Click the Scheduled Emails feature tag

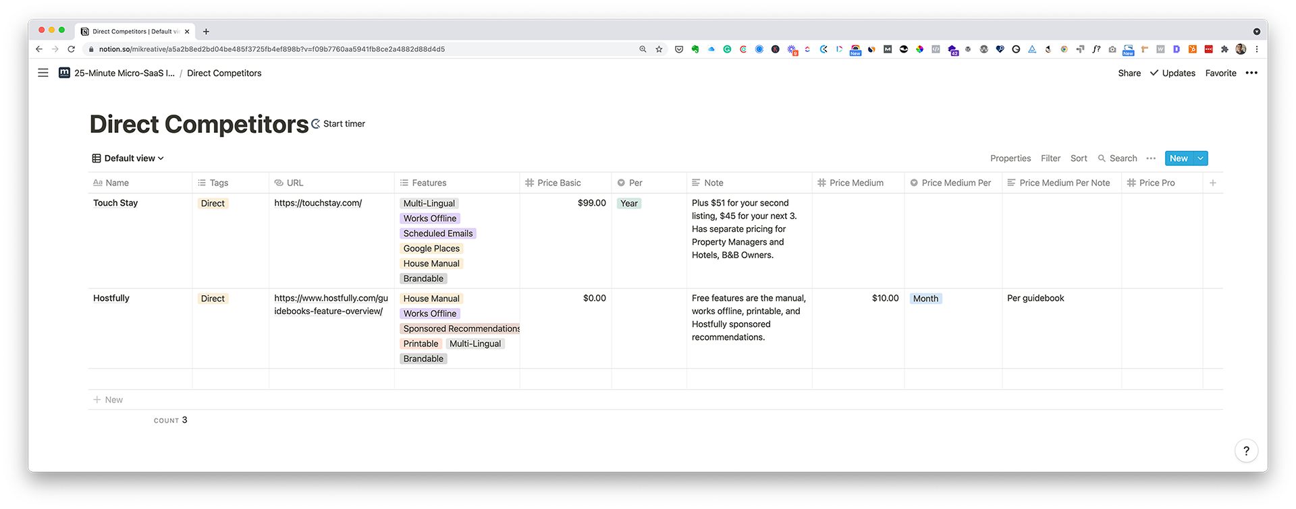coord(438,233)
